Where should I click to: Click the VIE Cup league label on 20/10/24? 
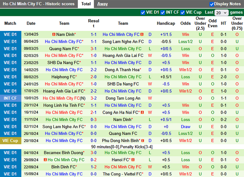10,141
